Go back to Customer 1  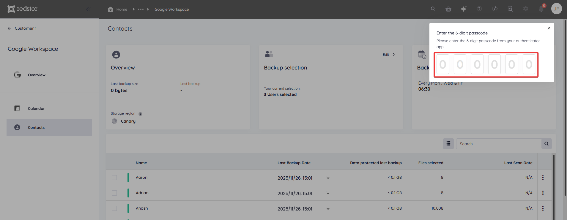click(x=22, y=28)
